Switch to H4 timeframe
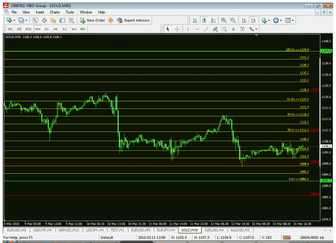This screenshot has width=336, height=243. [55, 29]
